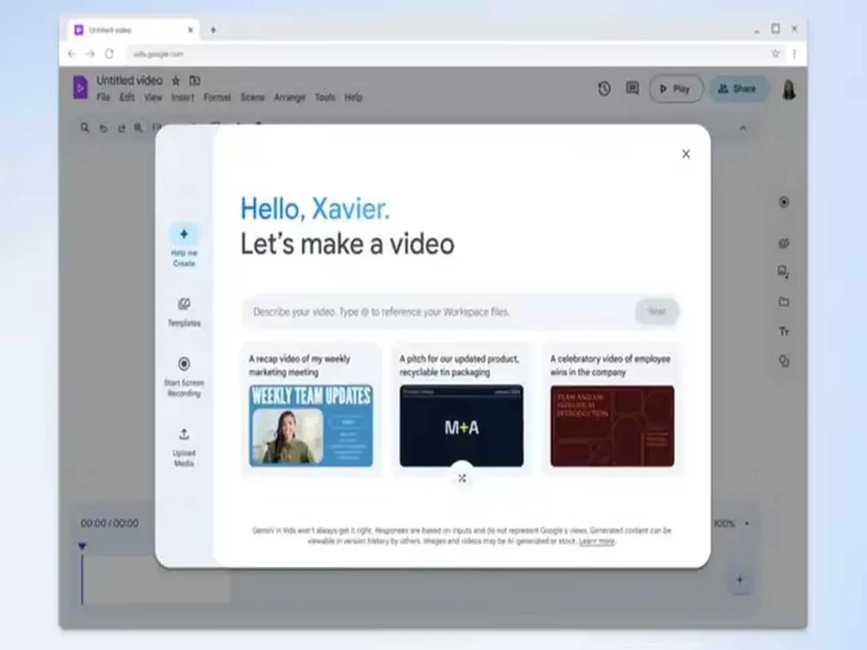867x650 pixels.
Task: Open the Edit menu
Action: point(127,97)
